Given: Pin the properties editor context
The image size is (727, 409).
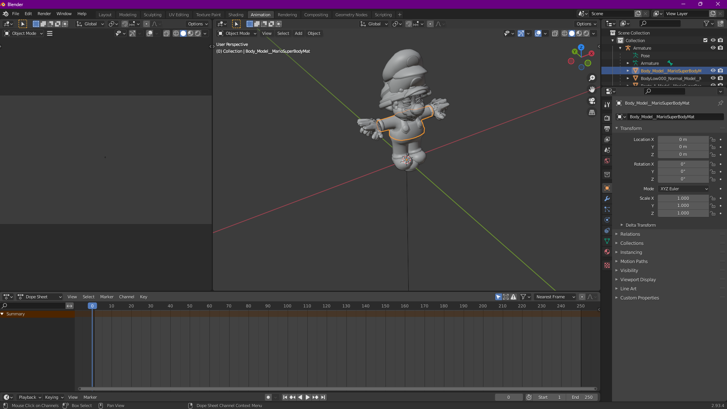Looking at the screenshot, I should [x=720, y=103].
